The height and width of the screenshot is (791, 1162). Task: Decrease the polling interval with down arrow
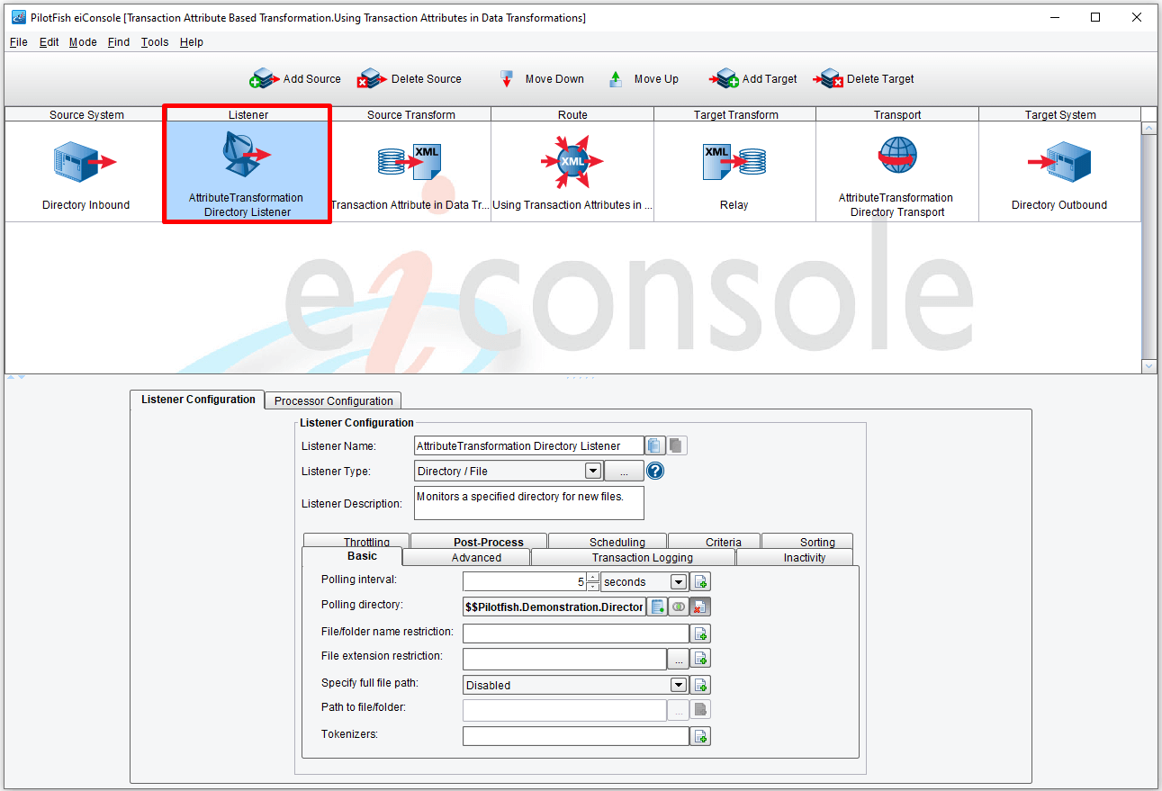593,587
